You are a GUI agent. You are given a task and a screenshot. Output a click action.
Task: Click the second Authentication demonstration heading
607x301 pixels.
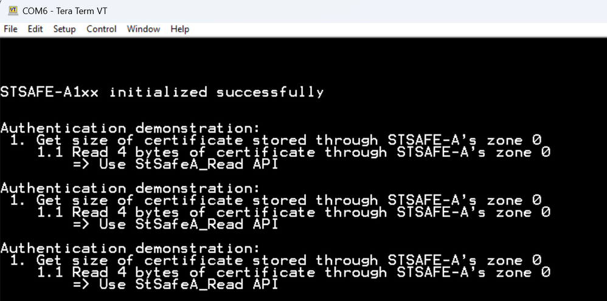130,189
